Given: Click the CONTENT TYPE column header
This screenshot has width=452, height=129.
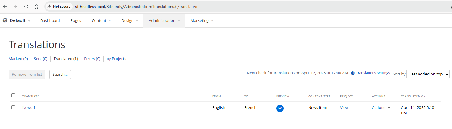Looking at the screenshot, I should click(319, 96).
